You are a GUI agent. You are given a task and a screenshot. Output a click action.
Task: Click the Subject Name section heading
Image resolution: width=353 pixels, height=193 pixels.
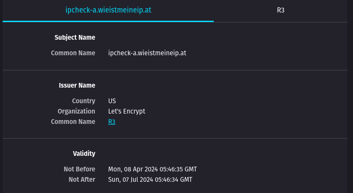coord(75,38)
